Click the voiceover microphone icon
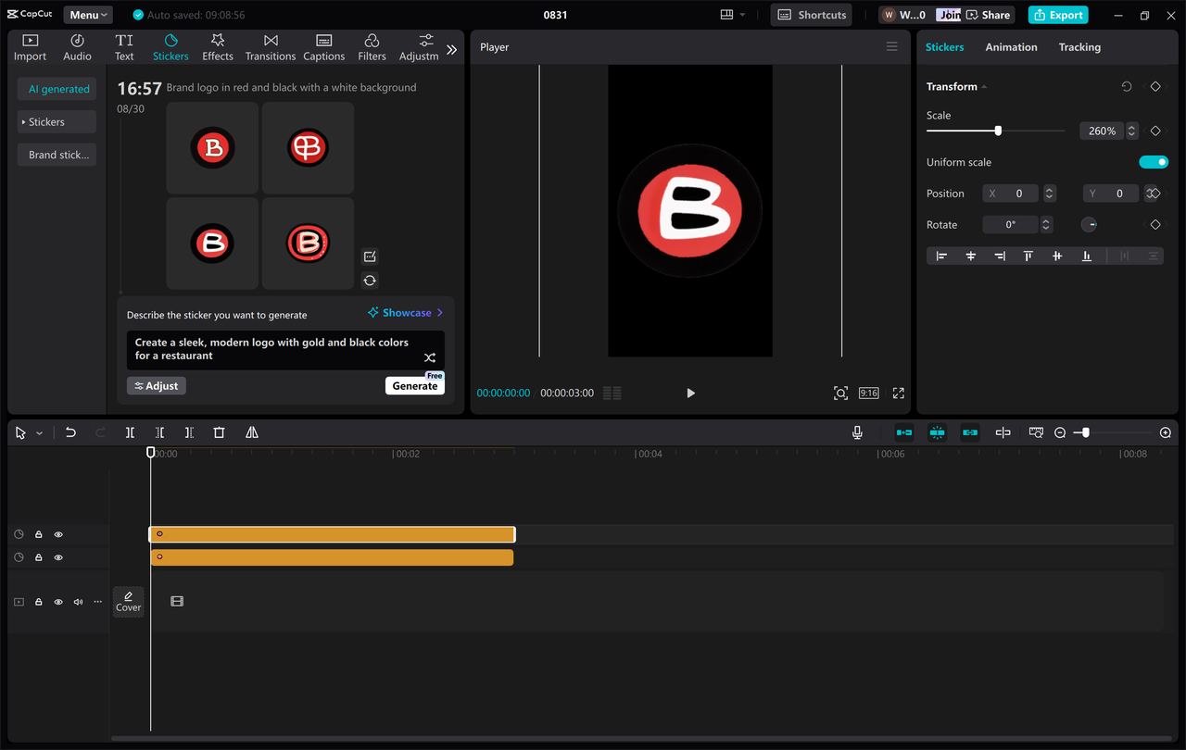The image size is (1186, 750). click(857, 431)
